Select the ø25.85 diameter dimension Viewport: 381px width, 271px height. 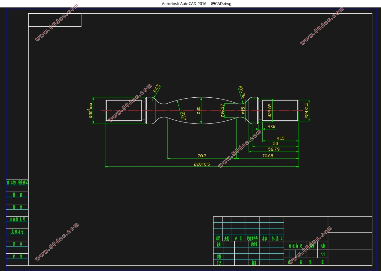(x=270, y=110)
